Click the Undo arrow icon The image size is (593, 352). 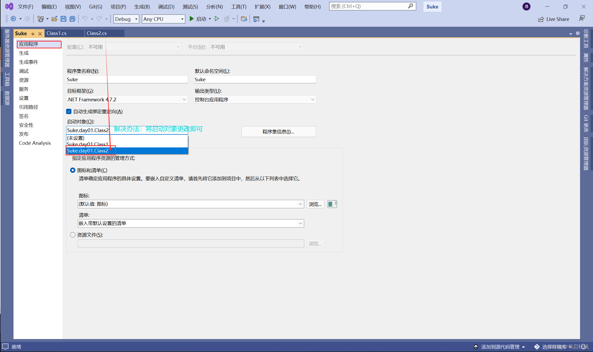[85, 19]
